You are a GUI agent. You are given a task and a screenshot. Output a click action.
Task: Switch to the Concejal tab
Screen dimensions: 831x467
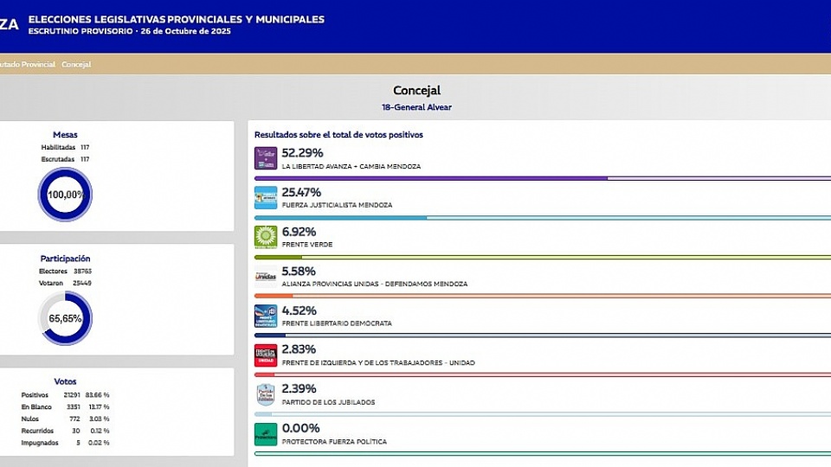click(x=76, y=65)
